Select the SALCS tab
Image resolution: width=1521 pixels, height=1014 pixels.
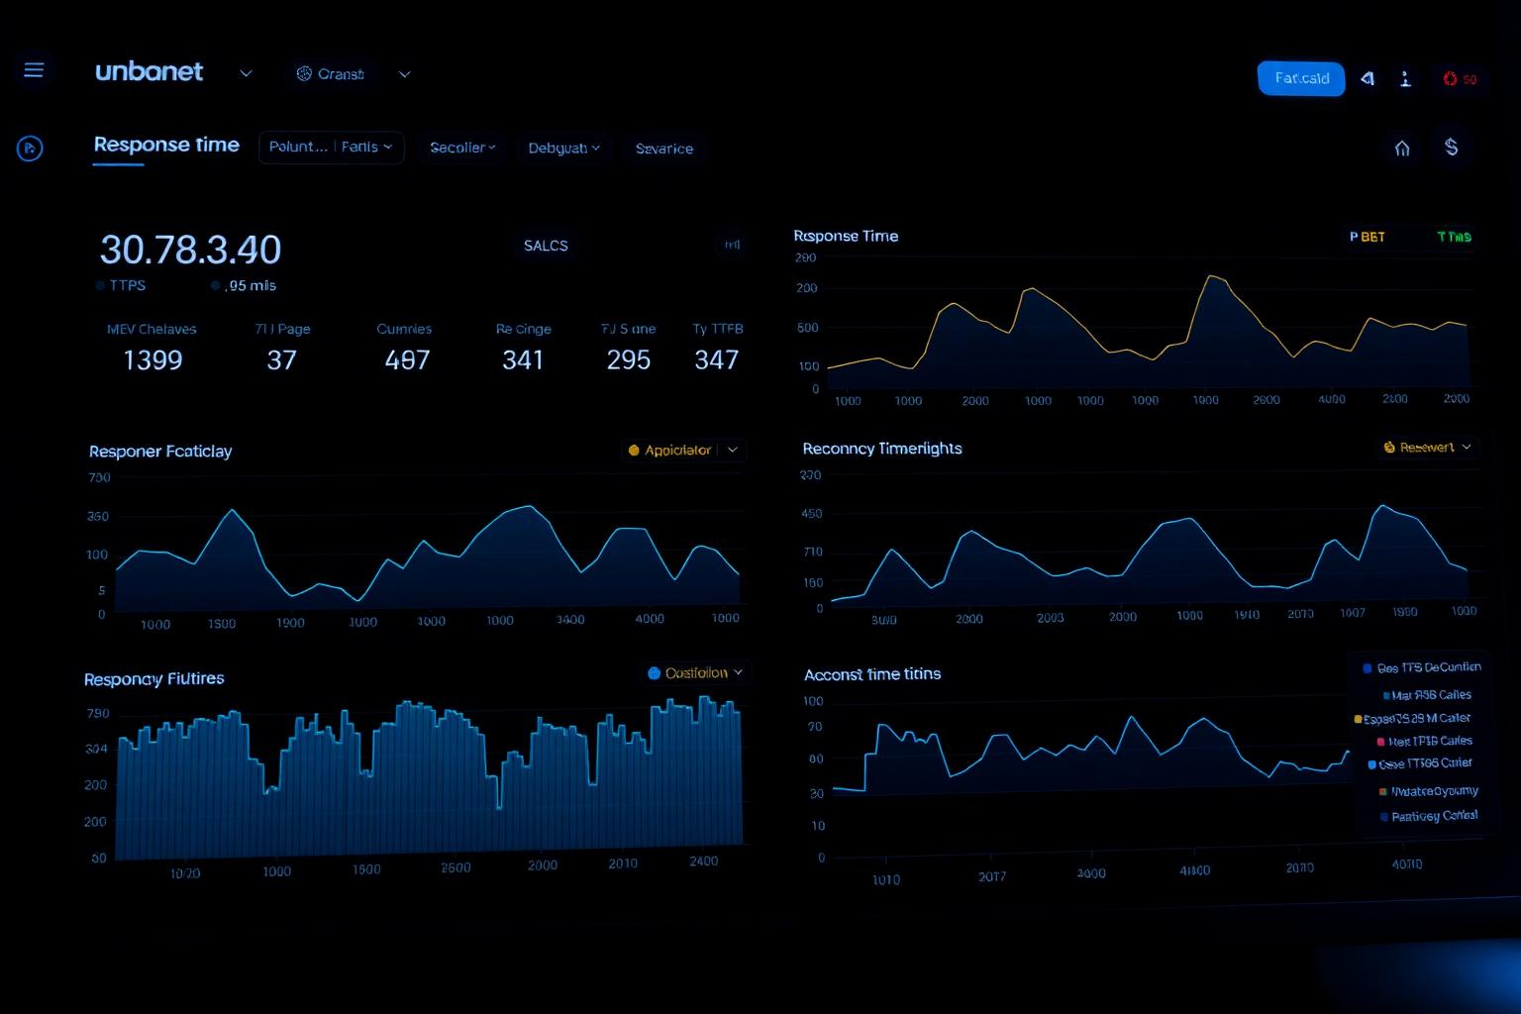pyautogui.click(x=546, y=246)
